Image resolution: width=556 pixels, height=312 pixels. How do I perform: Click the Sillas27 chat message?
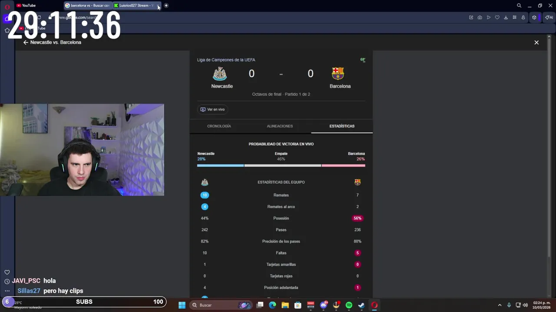point(50,291)
